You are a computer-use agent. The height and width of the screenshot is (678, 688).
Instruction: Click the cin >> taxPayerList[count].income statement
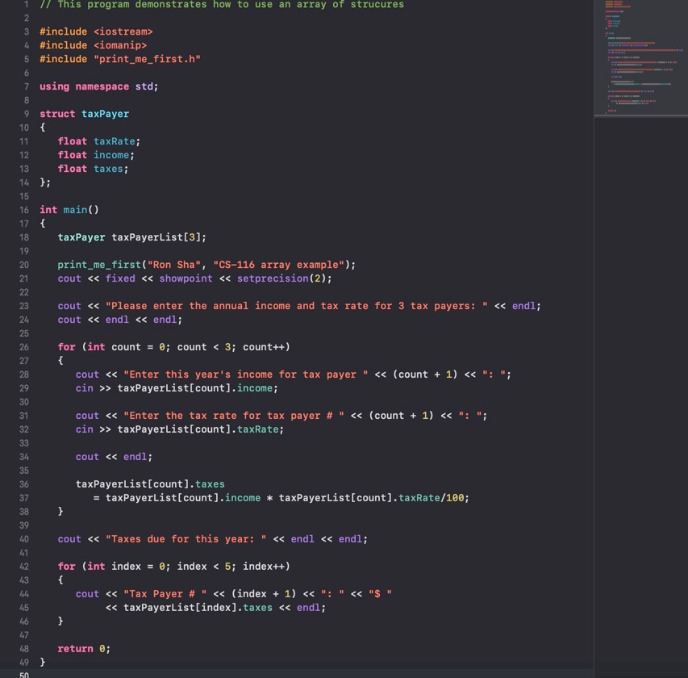pos(176,388)
